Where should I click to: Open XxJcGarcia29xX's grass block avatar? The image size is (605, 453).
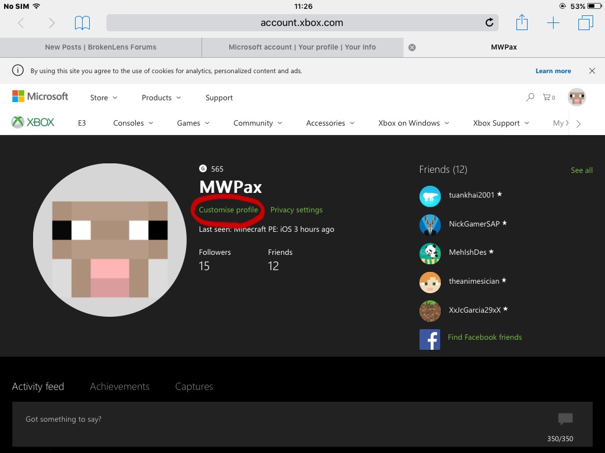coord(430,311)
